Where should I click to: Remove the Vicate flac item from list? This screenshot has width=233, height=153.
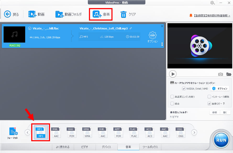pyautogui.click(x=162, y=26)
